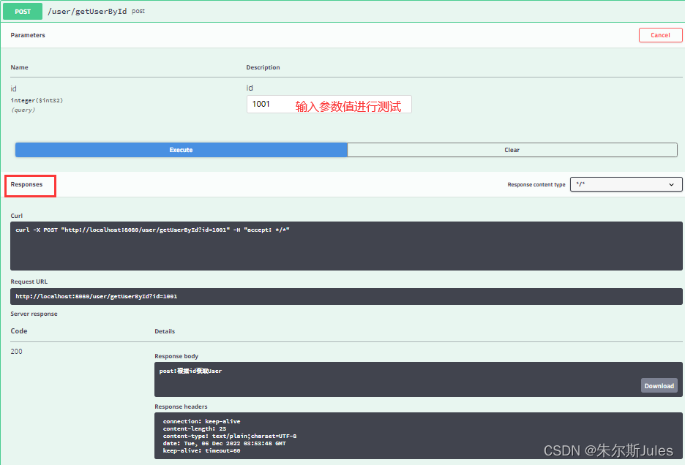
Task: Click the Response headers label
Action: (181, 407)
